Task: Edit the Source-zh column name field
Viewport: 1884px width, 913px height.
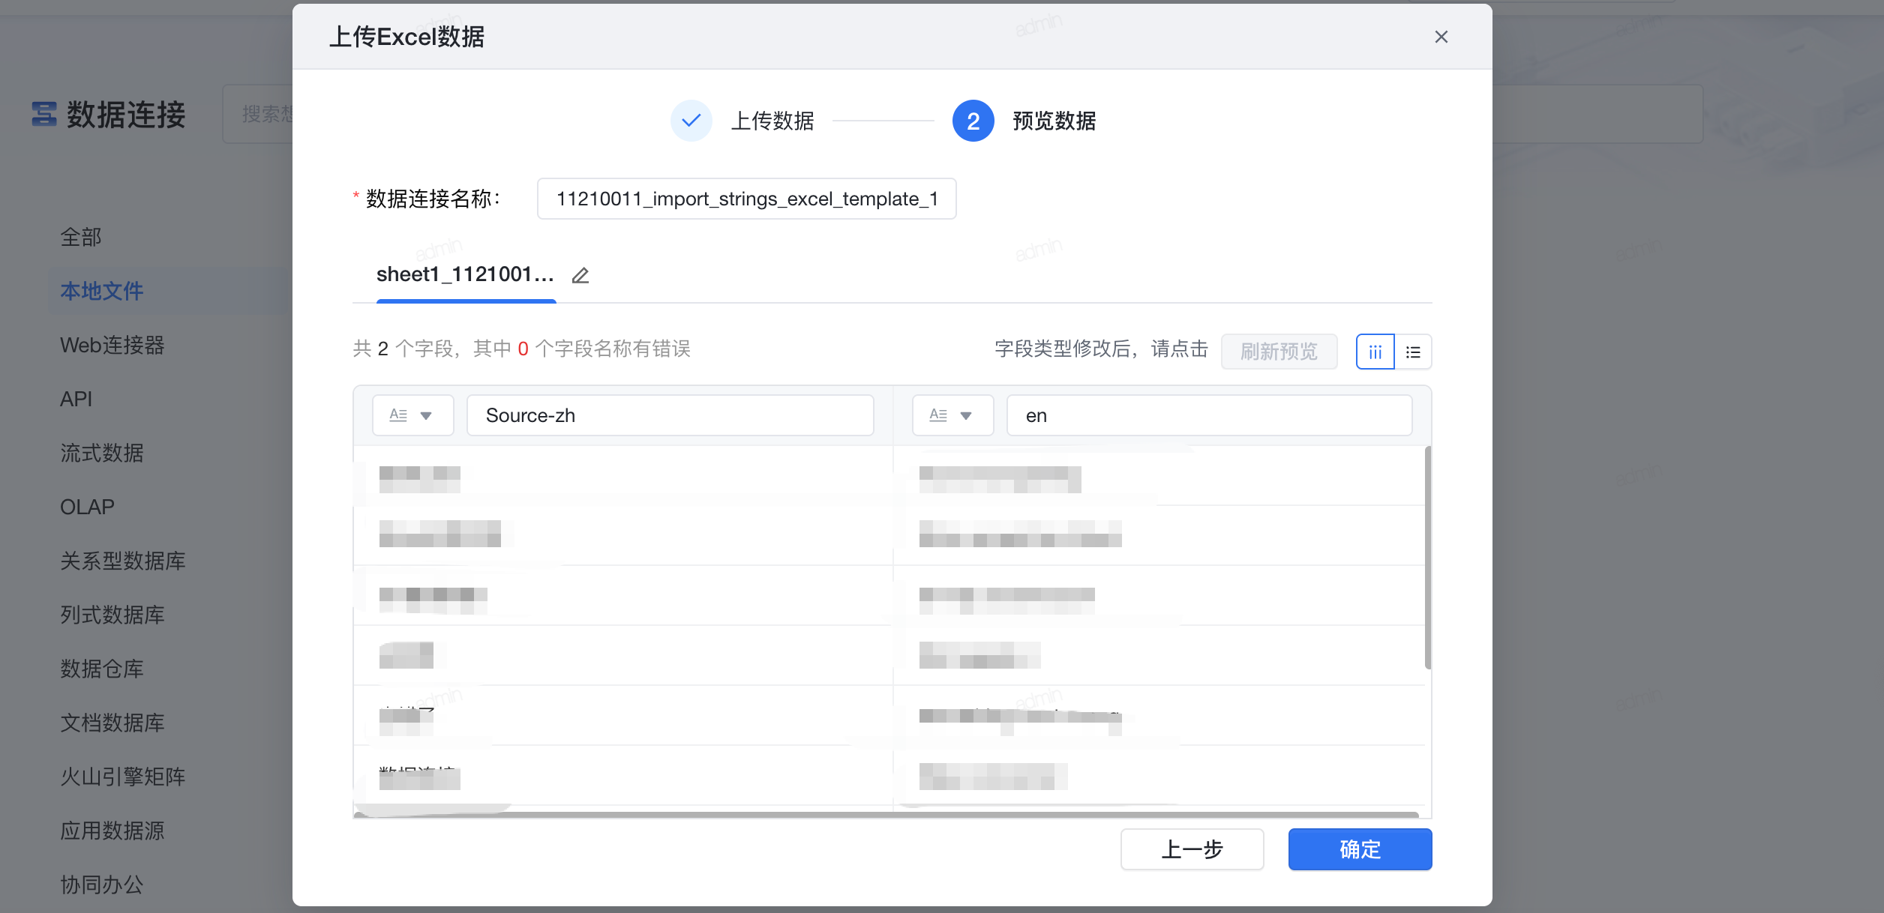Action: click(670, 415)
